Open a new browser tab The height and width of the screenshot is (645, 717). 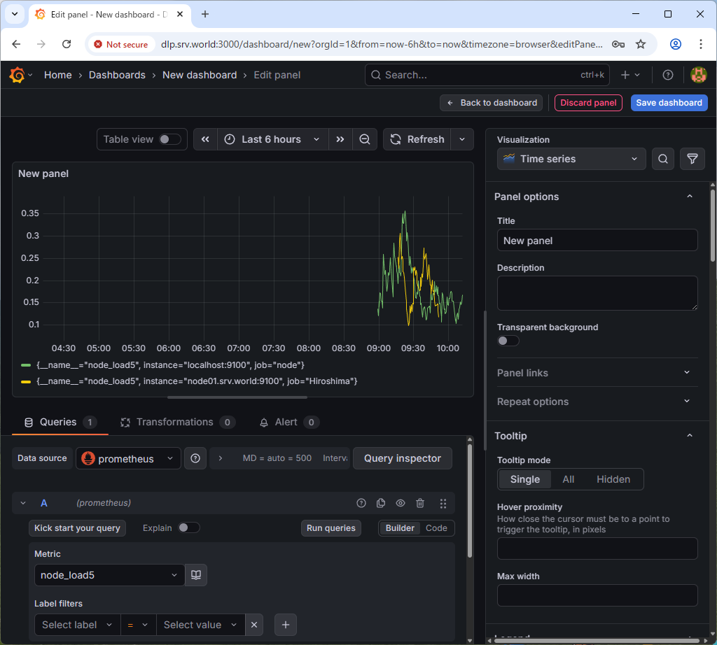205,14
